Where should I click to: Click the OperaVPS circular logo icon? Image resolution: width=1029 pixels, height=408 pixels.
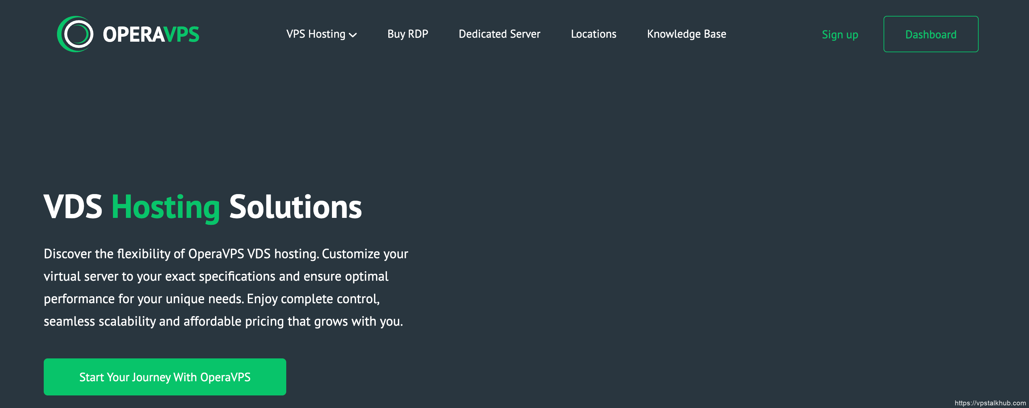click(76, 34)
